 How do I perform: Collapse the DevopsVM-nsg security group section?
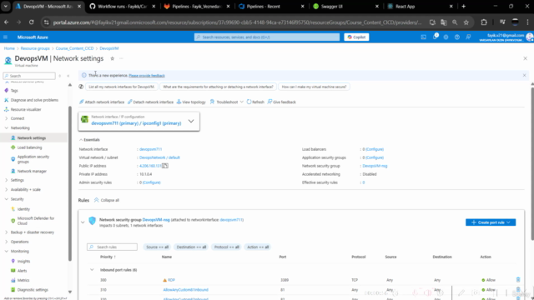[83, 222]
